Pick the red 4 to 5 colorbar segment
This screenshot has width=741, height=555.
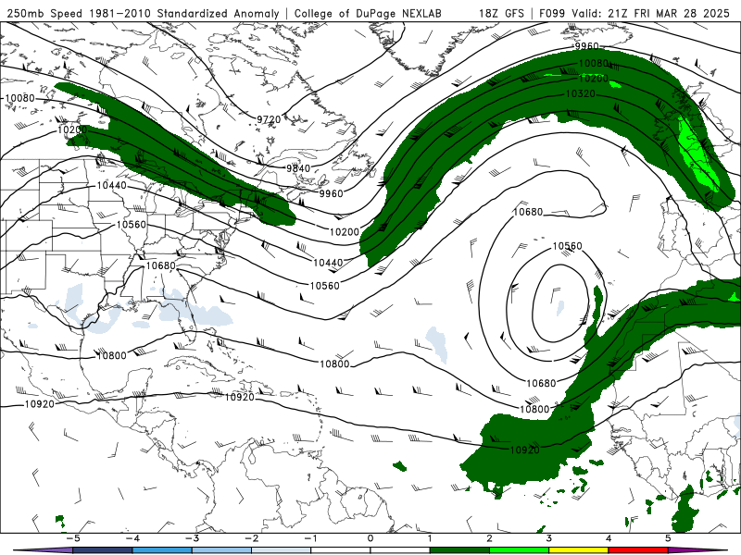click(637, 550)
